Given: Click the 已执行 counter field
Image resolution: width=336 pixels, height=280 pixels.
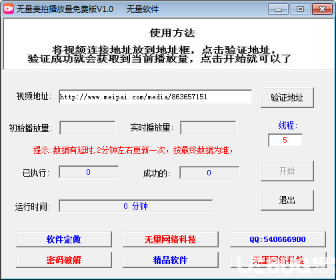Looking at the screenshot, I should point(89,172).
